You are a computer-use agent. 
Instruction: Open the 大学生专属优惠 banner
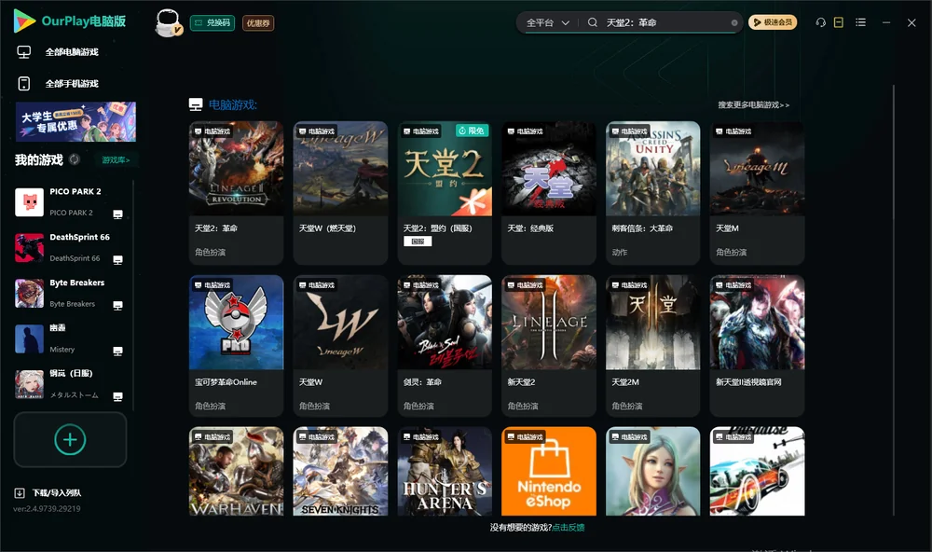tap(76, 121)
